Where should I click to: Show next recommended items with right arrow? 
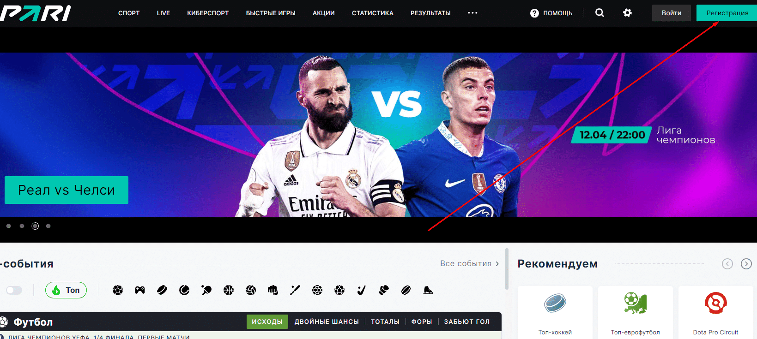click(x=746, y=264)
